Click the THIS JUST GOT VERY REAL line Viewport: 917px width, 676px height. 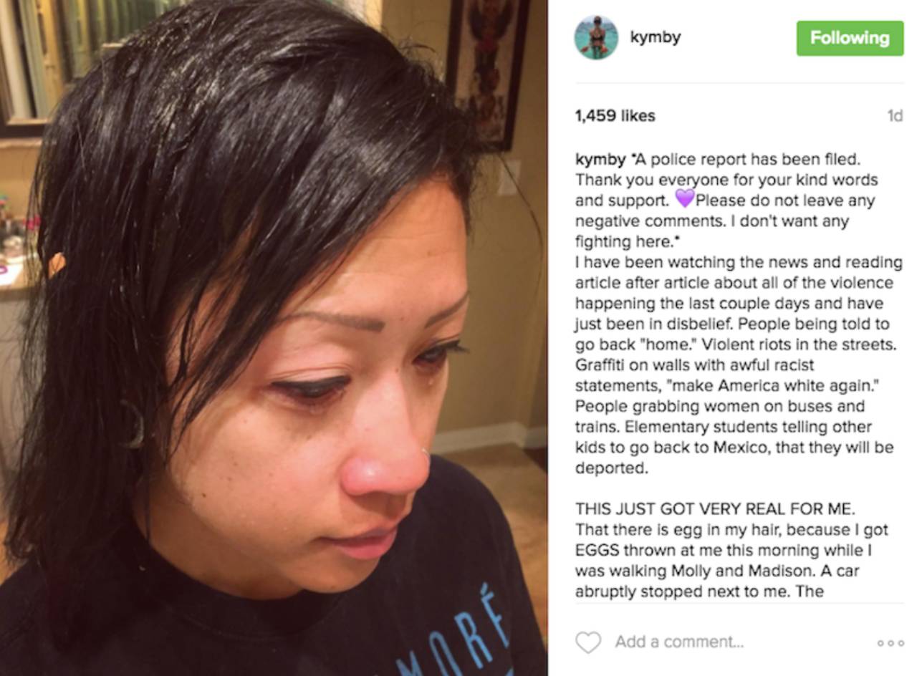[x=715, y=509]
